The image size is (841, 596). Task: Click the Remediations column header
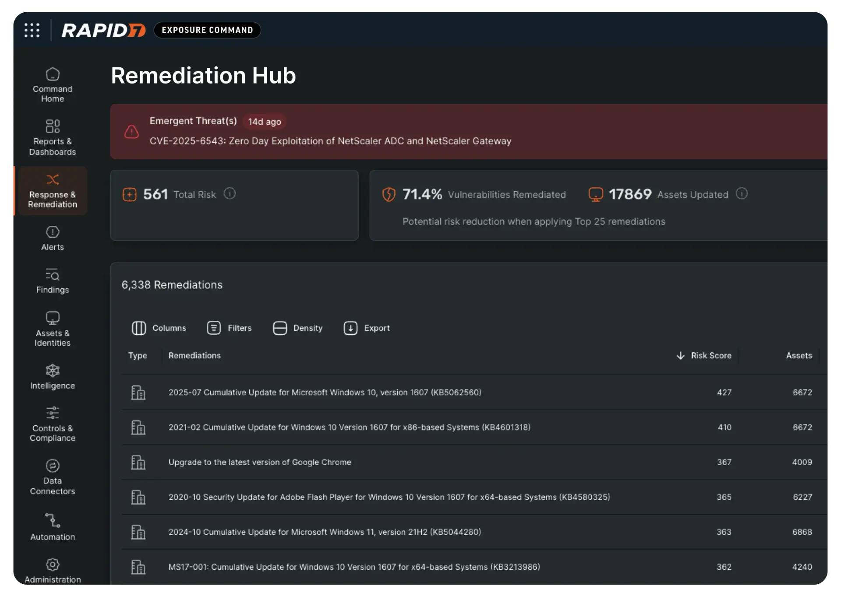[194, 355]
